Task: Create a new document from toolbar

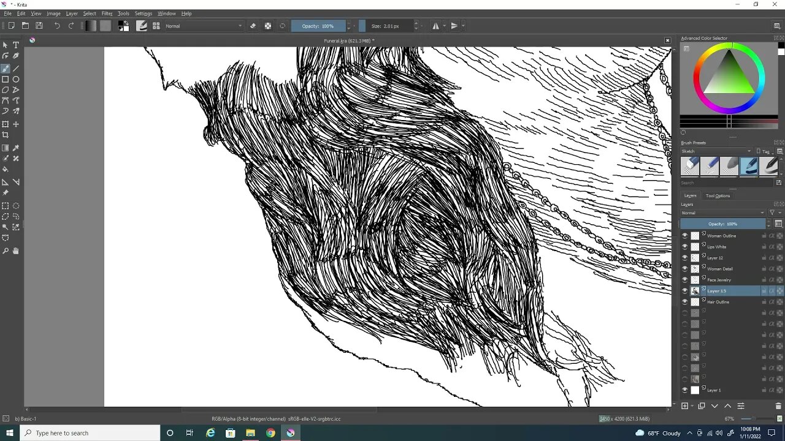Action: [11, 26]
